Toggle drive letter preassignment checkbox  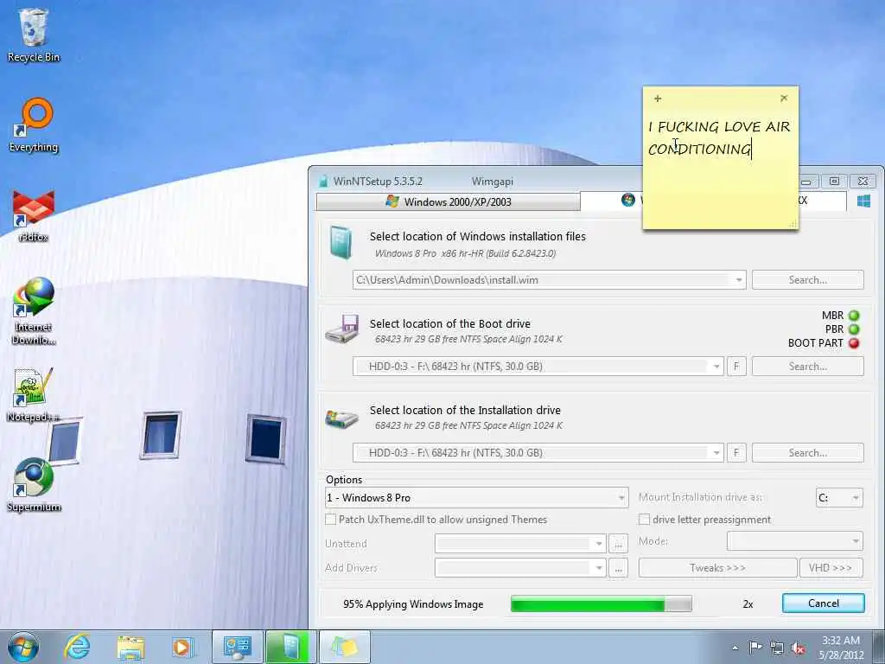(643, 520)
